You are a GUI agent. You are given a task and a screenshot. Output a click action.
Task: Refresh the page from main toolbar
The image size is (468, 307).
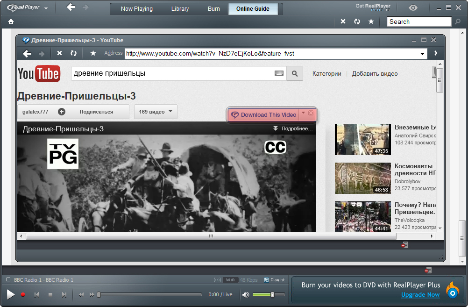point(357,21)
